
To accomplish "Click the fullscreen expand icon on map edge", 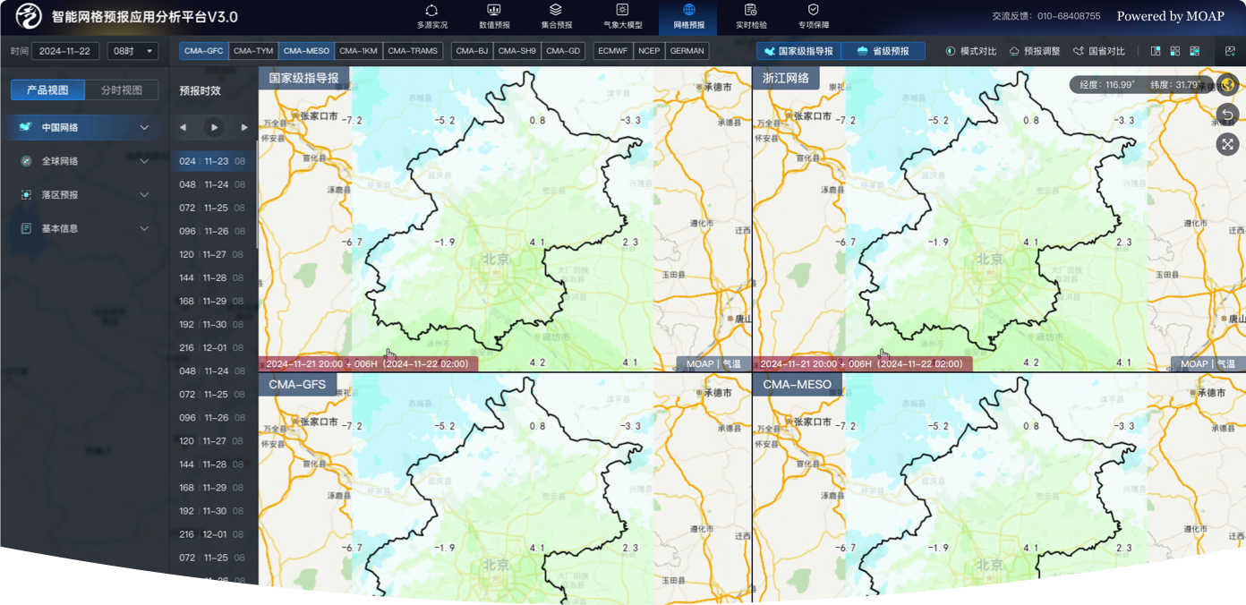I will [x=1227, y=144].
